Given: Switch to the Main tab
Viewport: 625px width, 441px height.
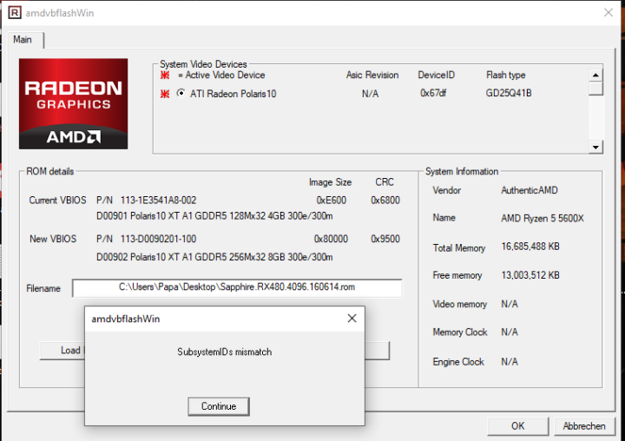Looking at the screenshot, I should point(23,39).
